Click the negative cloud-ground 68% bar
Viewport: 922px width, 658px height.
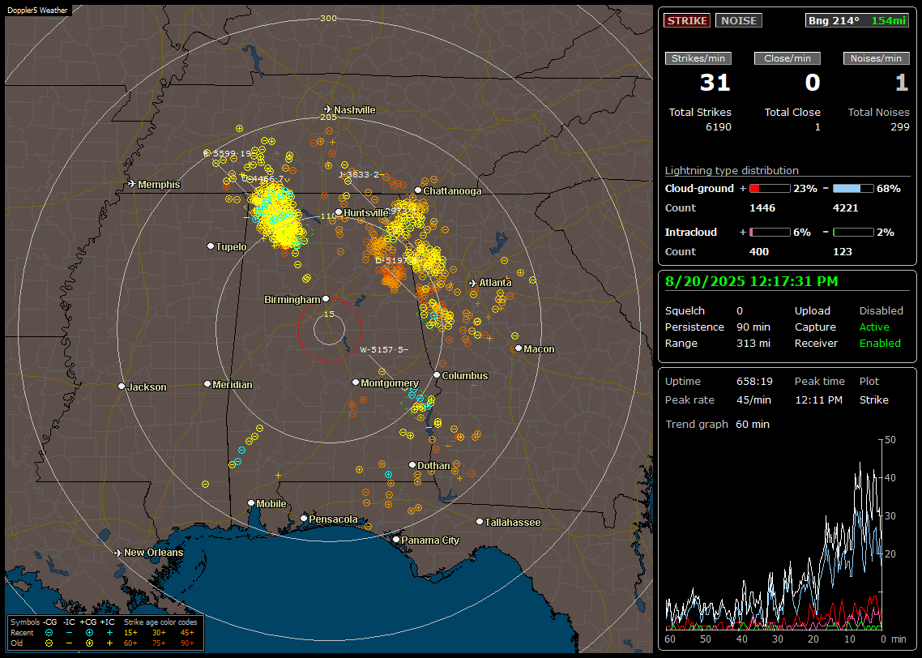853,189
